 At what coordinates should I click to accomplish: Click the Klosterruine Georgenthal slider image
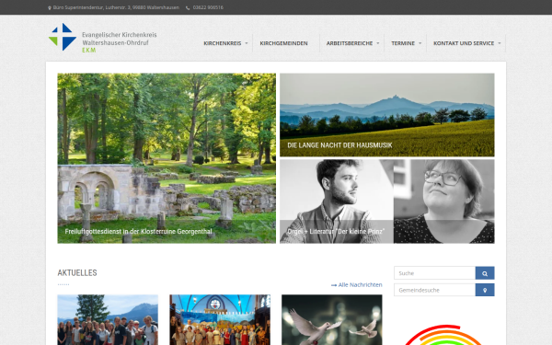tap(167, 158)
